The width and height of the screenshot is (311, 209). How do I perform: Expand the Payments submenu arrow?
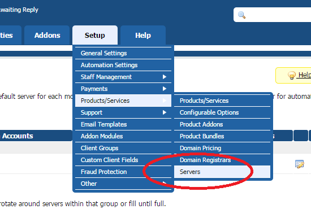pyautogui.click(x=164, y=89)
